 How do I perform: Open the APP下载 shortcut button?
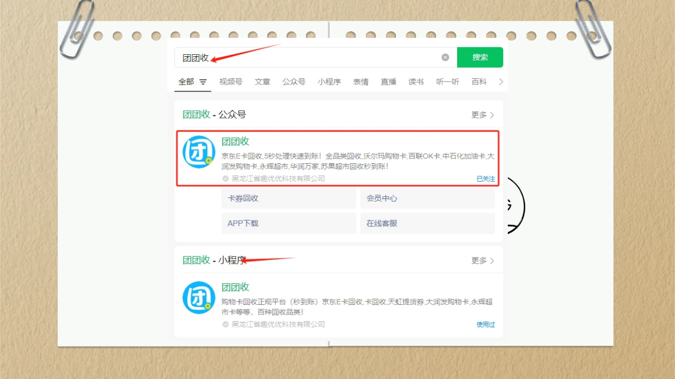[289, 223]
